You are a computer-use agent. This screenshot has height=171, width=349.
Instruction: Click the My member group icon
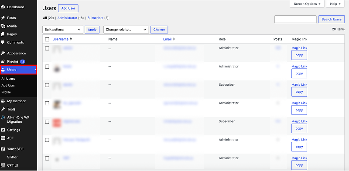pos(3,101)
